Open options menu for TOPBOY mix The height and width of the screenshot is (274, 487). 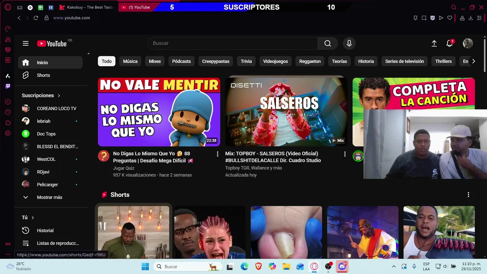coord(345,154)
